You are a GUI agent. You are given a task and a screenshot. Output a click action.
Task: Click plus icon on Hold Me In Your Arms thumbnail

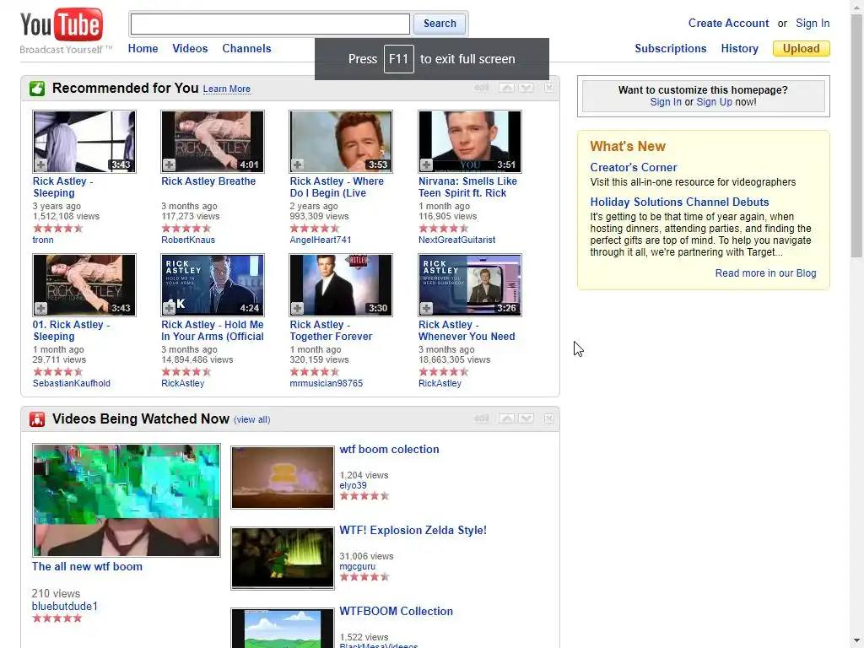tap(170, 308)
